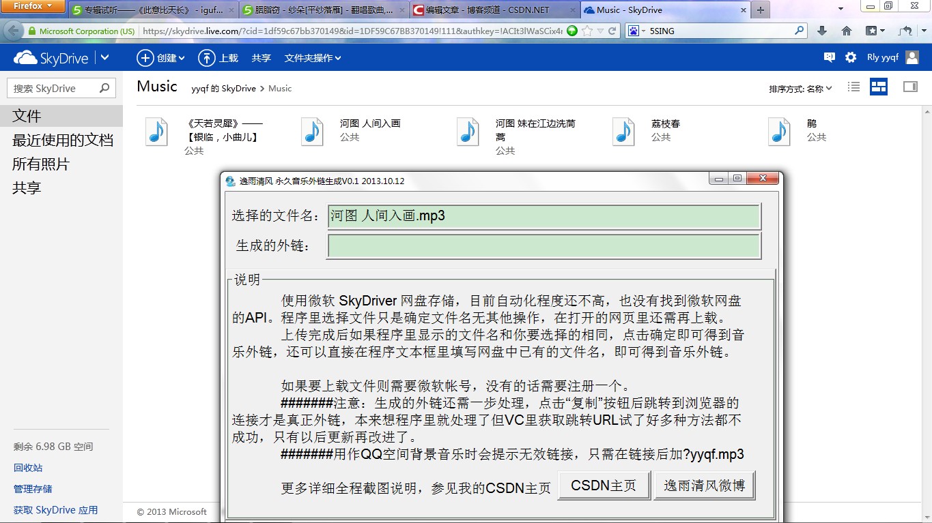Image resolution: width=932 pixels, height=523 pixels.
Task: Click the Rly yyqf account name
Action: coord(883,58)
